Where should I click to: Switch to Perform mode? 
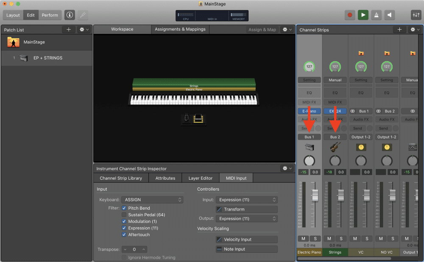click(x=50, y=15)
